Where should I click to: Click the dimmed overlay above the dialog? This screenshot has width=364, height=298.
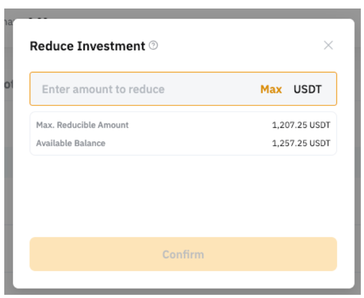coord(181,13)
